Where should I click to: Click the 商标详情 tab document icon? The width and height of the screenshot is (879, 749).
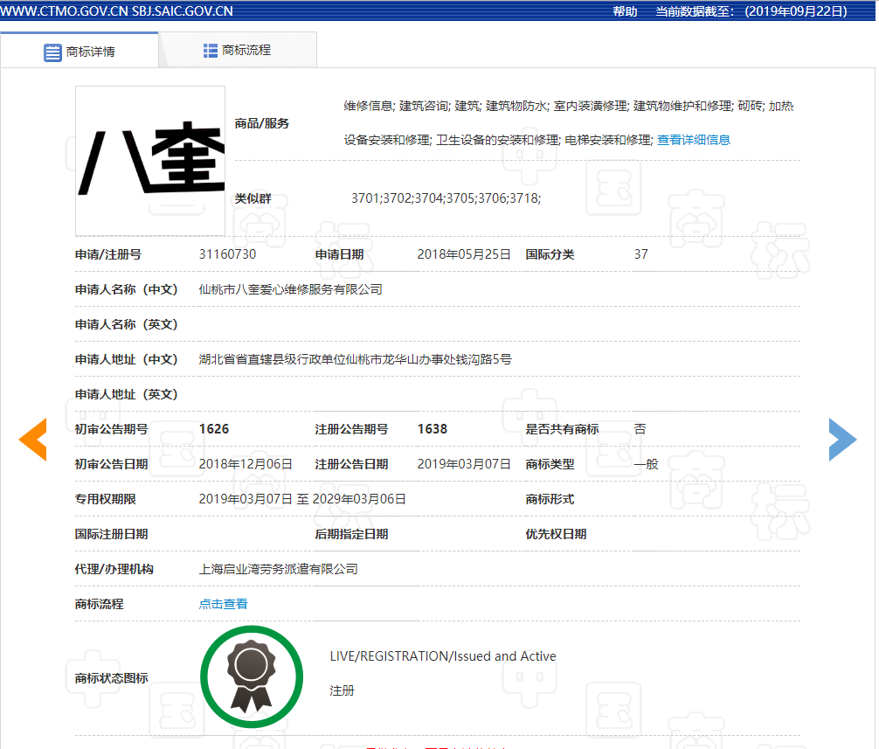pyautogui.click(x=52, y=52)
